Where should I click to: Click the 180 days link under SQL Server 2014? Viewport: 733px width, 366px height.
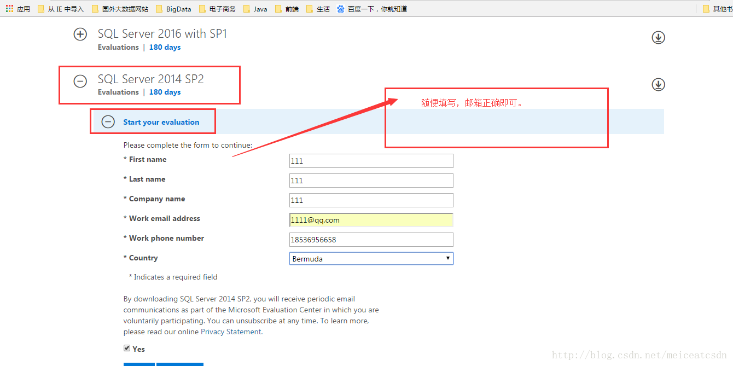[165, 92]
